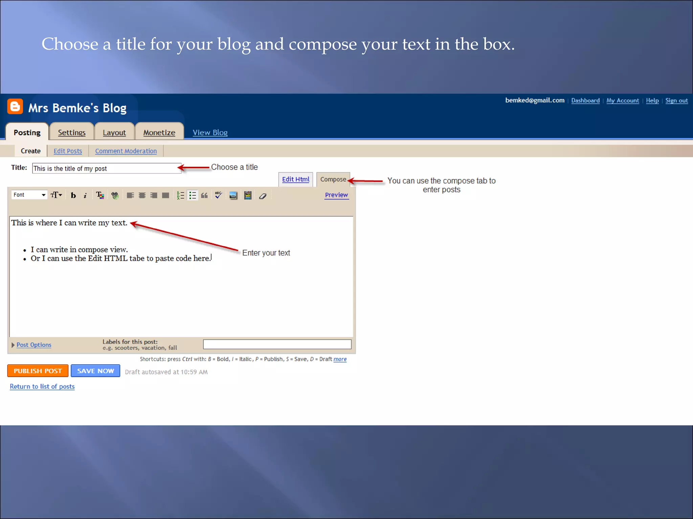Click the Labels for this post field
The width and height of the screenshot is (693, 519).
coord(277,344)
